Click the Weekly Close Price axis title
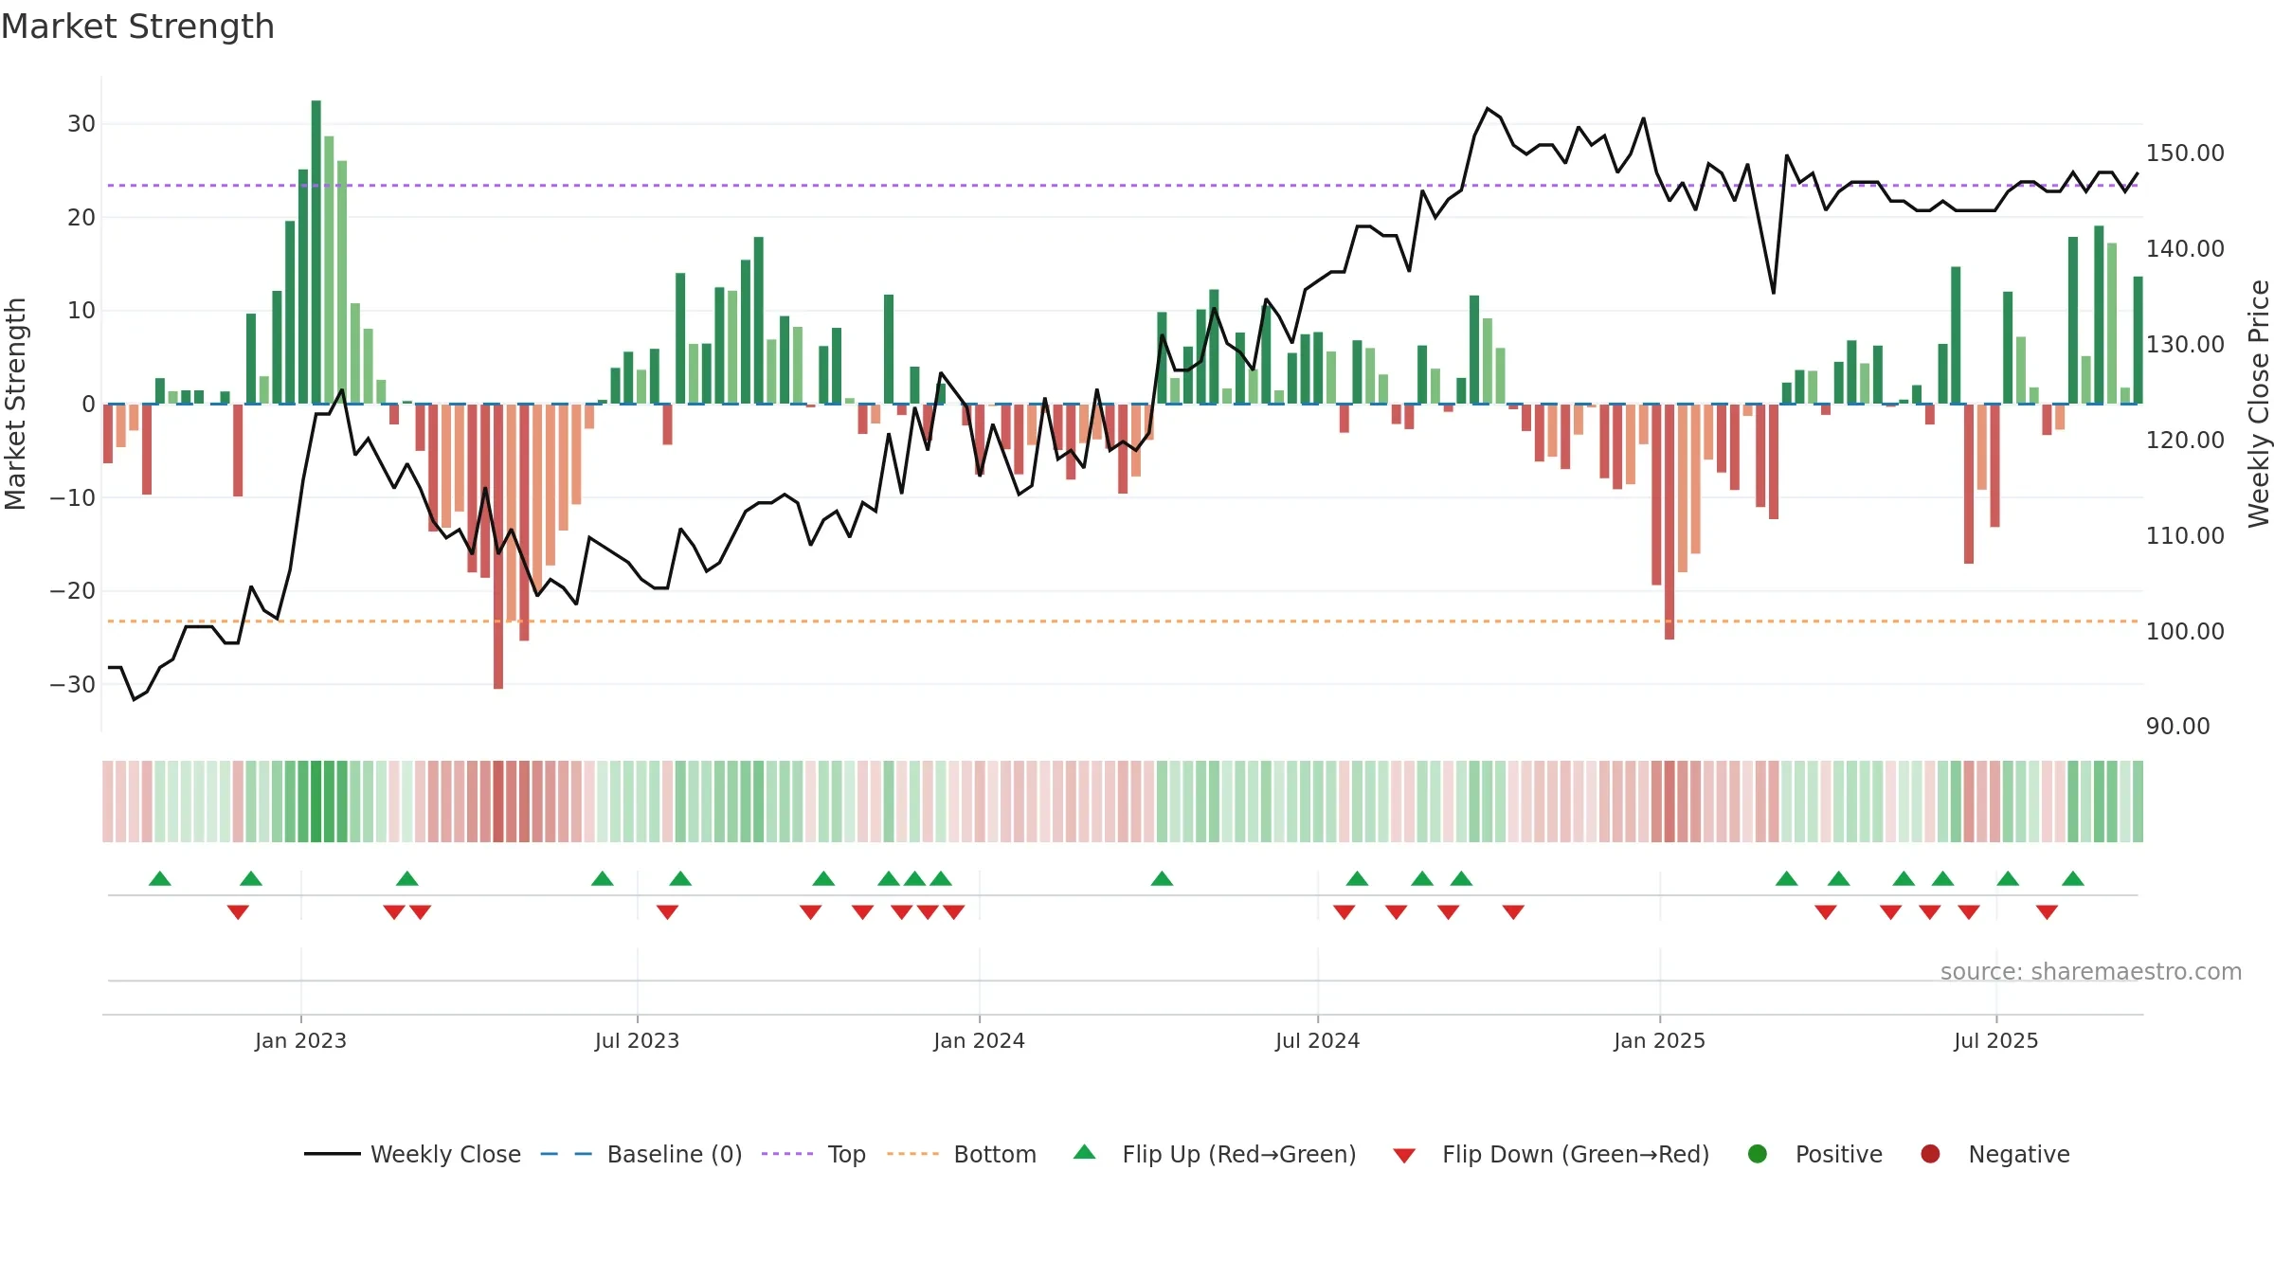This screenshot has width=2274, height=1279. pyautogui.click(x=2259, y=404)
